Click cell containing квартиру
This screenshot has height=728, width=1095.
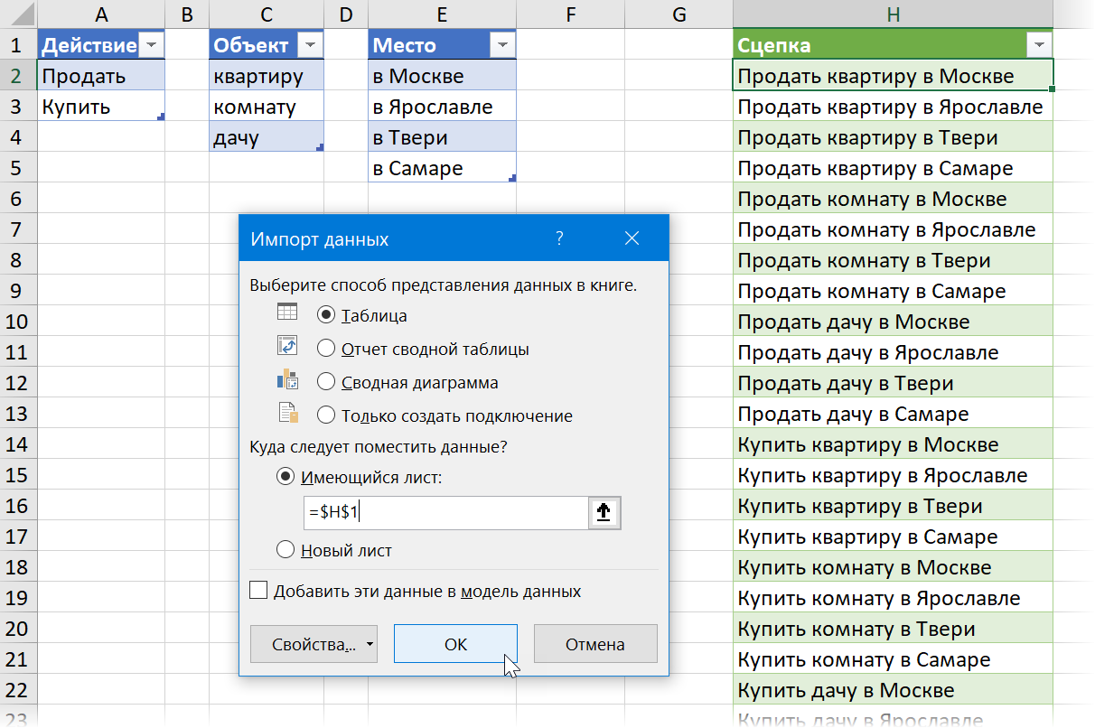pyautogui.click(x=267, y=76)
